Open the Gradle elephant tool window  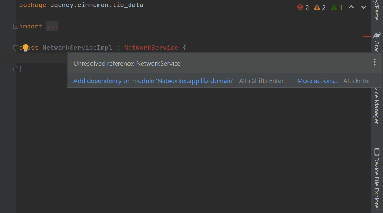pos(377,35)
